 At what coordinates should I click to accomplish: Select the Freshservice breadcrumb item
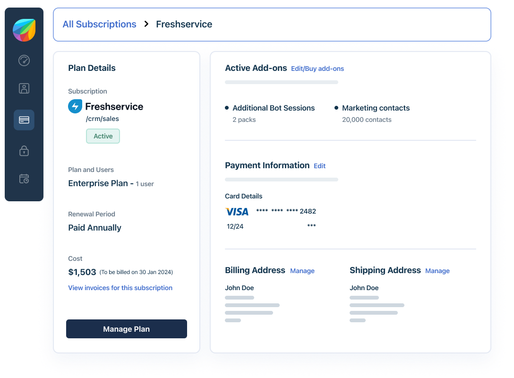(184, 24)
